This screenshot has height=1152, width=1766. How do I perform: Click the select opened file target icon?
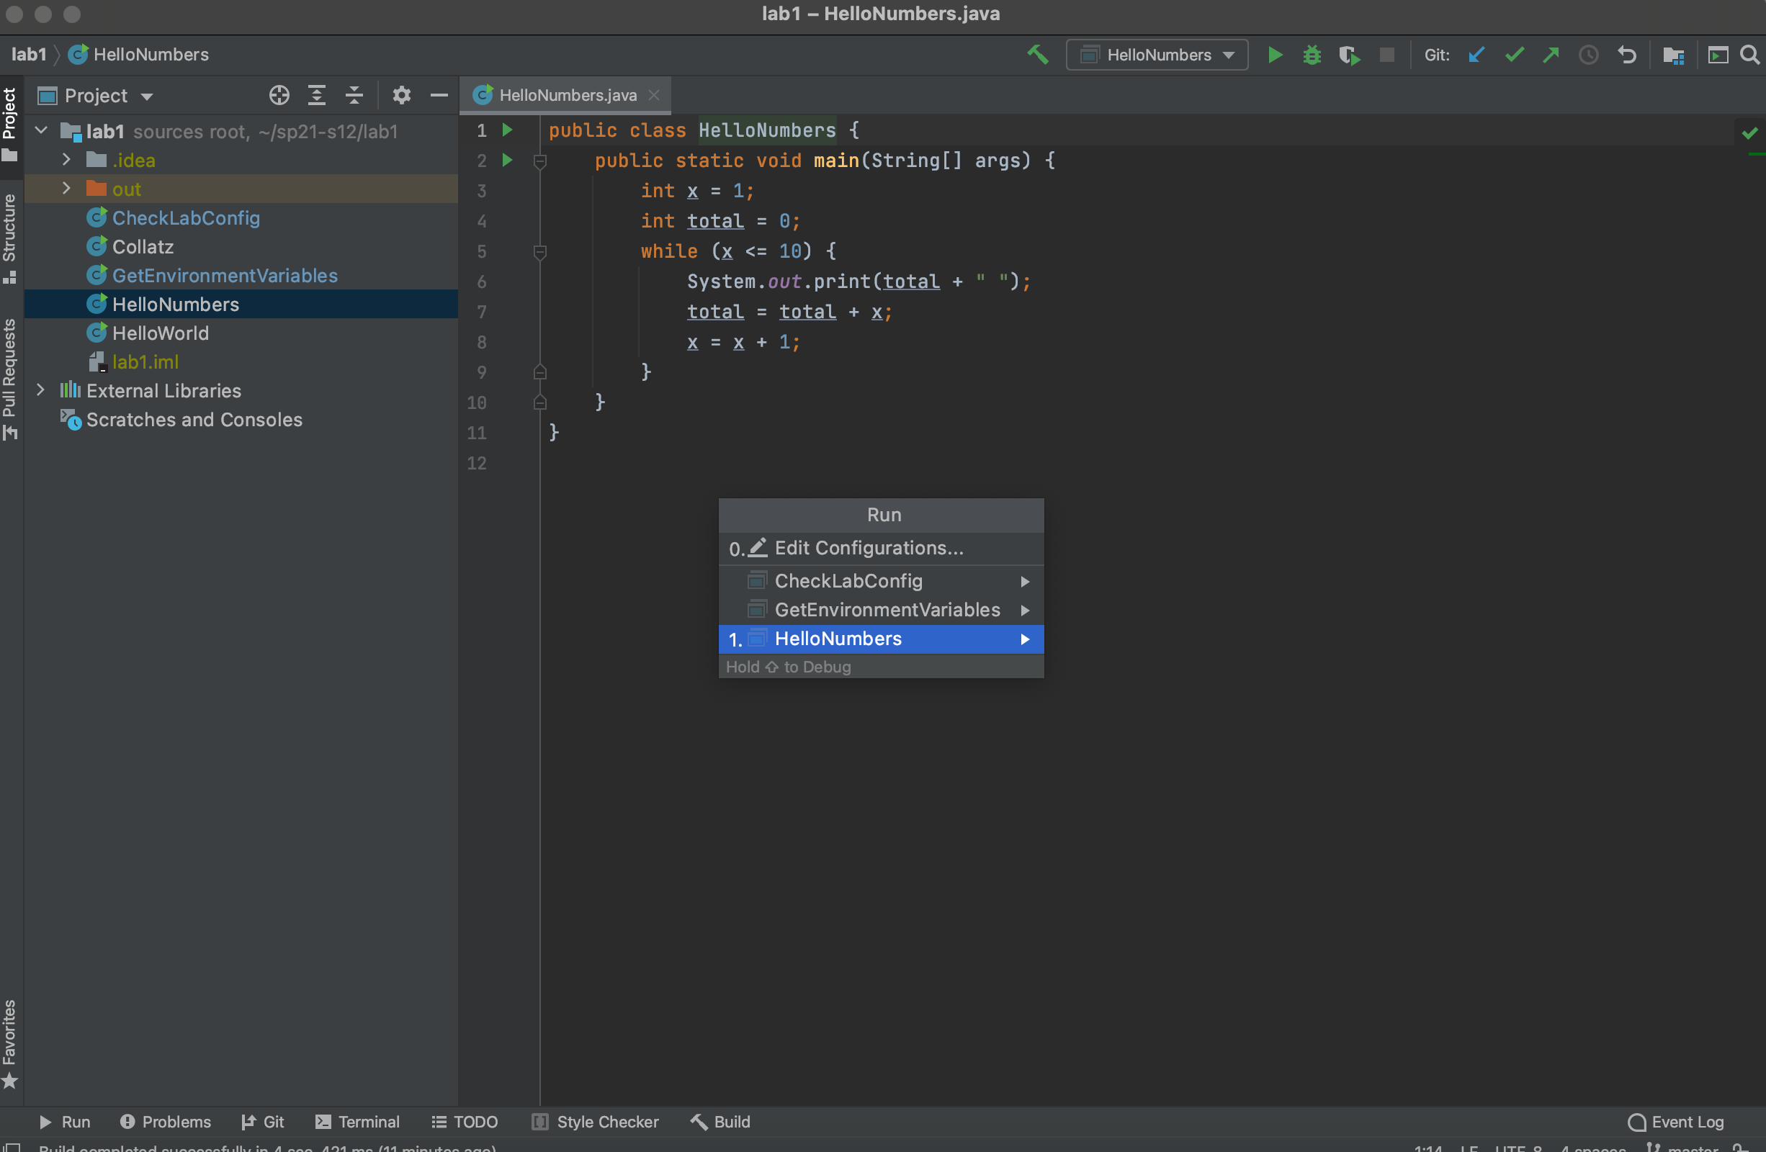(x=279, y=95)
